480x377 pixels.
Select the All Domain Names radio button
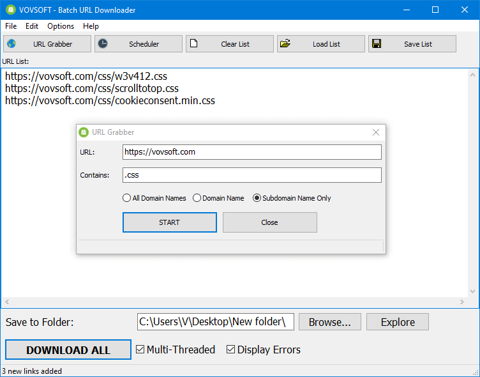(127, 198)
